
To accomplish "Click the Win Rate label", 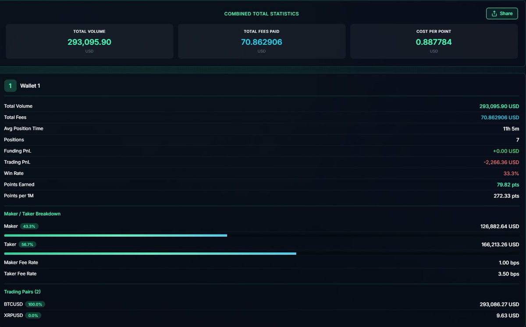I will click(14, 174).
